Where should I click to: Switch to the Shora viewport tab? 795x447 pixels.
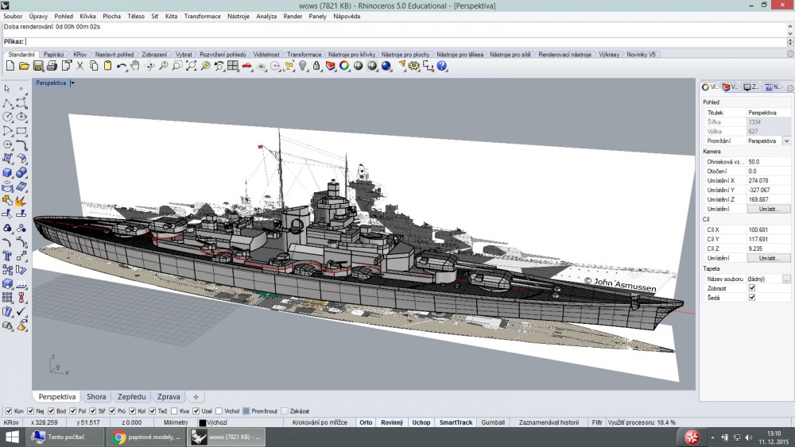coord(96,397)
